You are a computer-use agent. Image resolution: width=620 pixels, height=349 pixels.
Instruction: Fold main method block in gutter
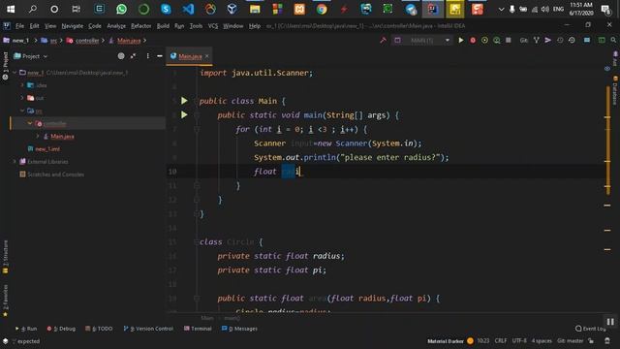point(197,114)
